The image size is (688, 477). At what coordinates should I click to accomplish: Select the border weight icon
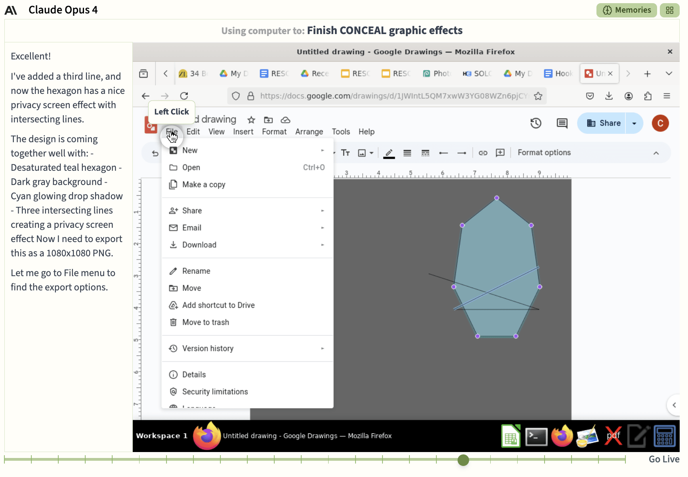coord(407,153)
